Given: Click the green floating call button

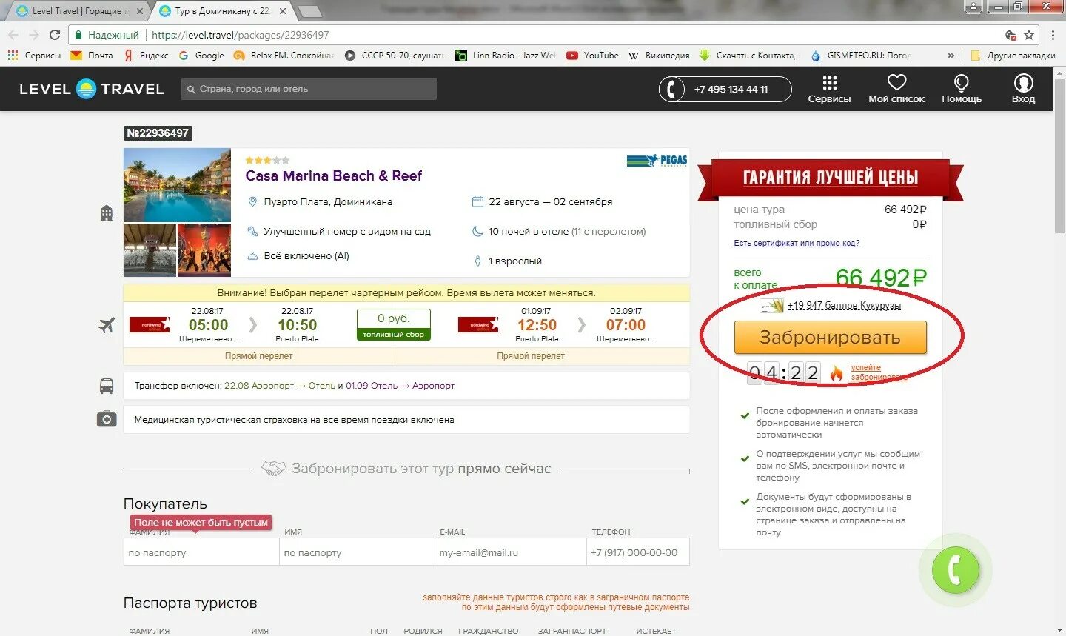Looking at the screenshot, I should point(956,570).
